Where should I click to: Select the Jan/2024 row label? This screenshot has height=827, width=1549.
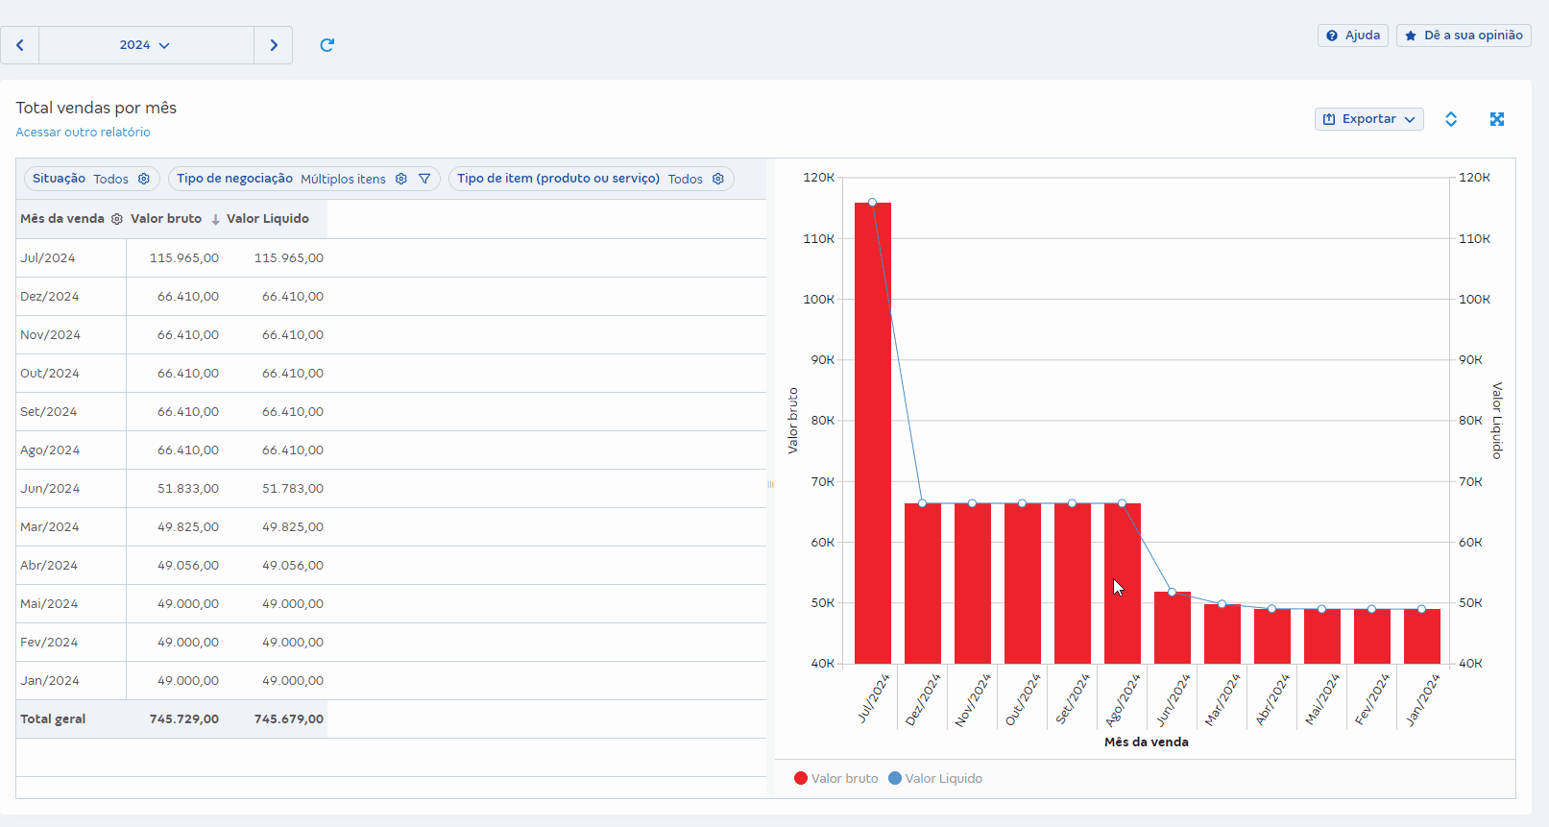click(50, 681)
